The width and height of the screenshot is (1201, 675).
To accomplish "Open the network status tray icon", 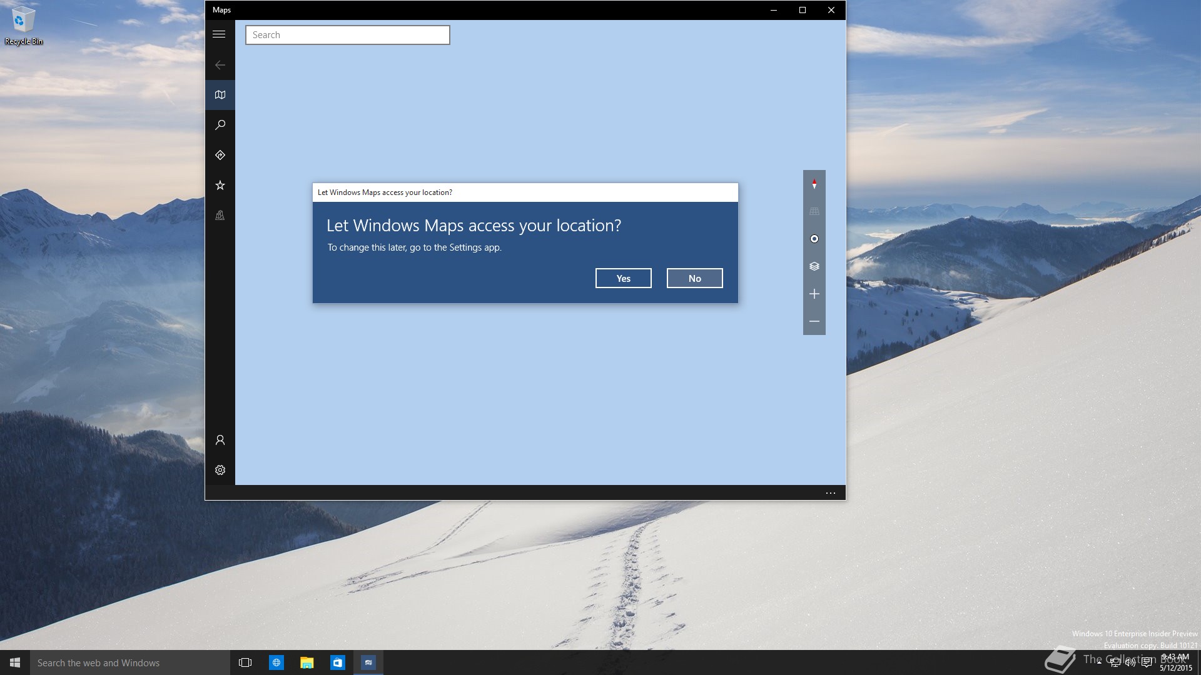I will (1115, 662).
